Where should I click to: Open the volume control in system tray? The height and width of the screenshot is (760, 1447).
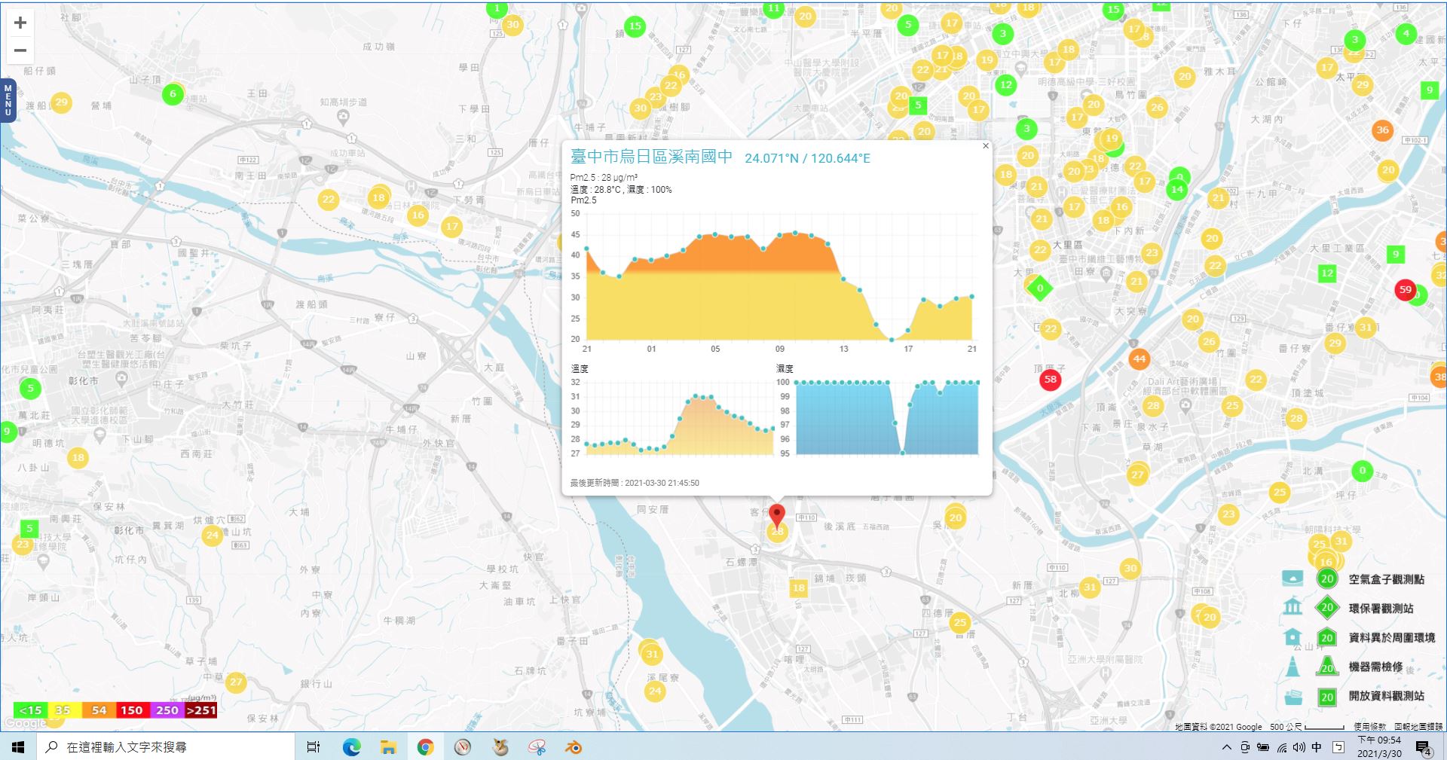(1299, 747)
